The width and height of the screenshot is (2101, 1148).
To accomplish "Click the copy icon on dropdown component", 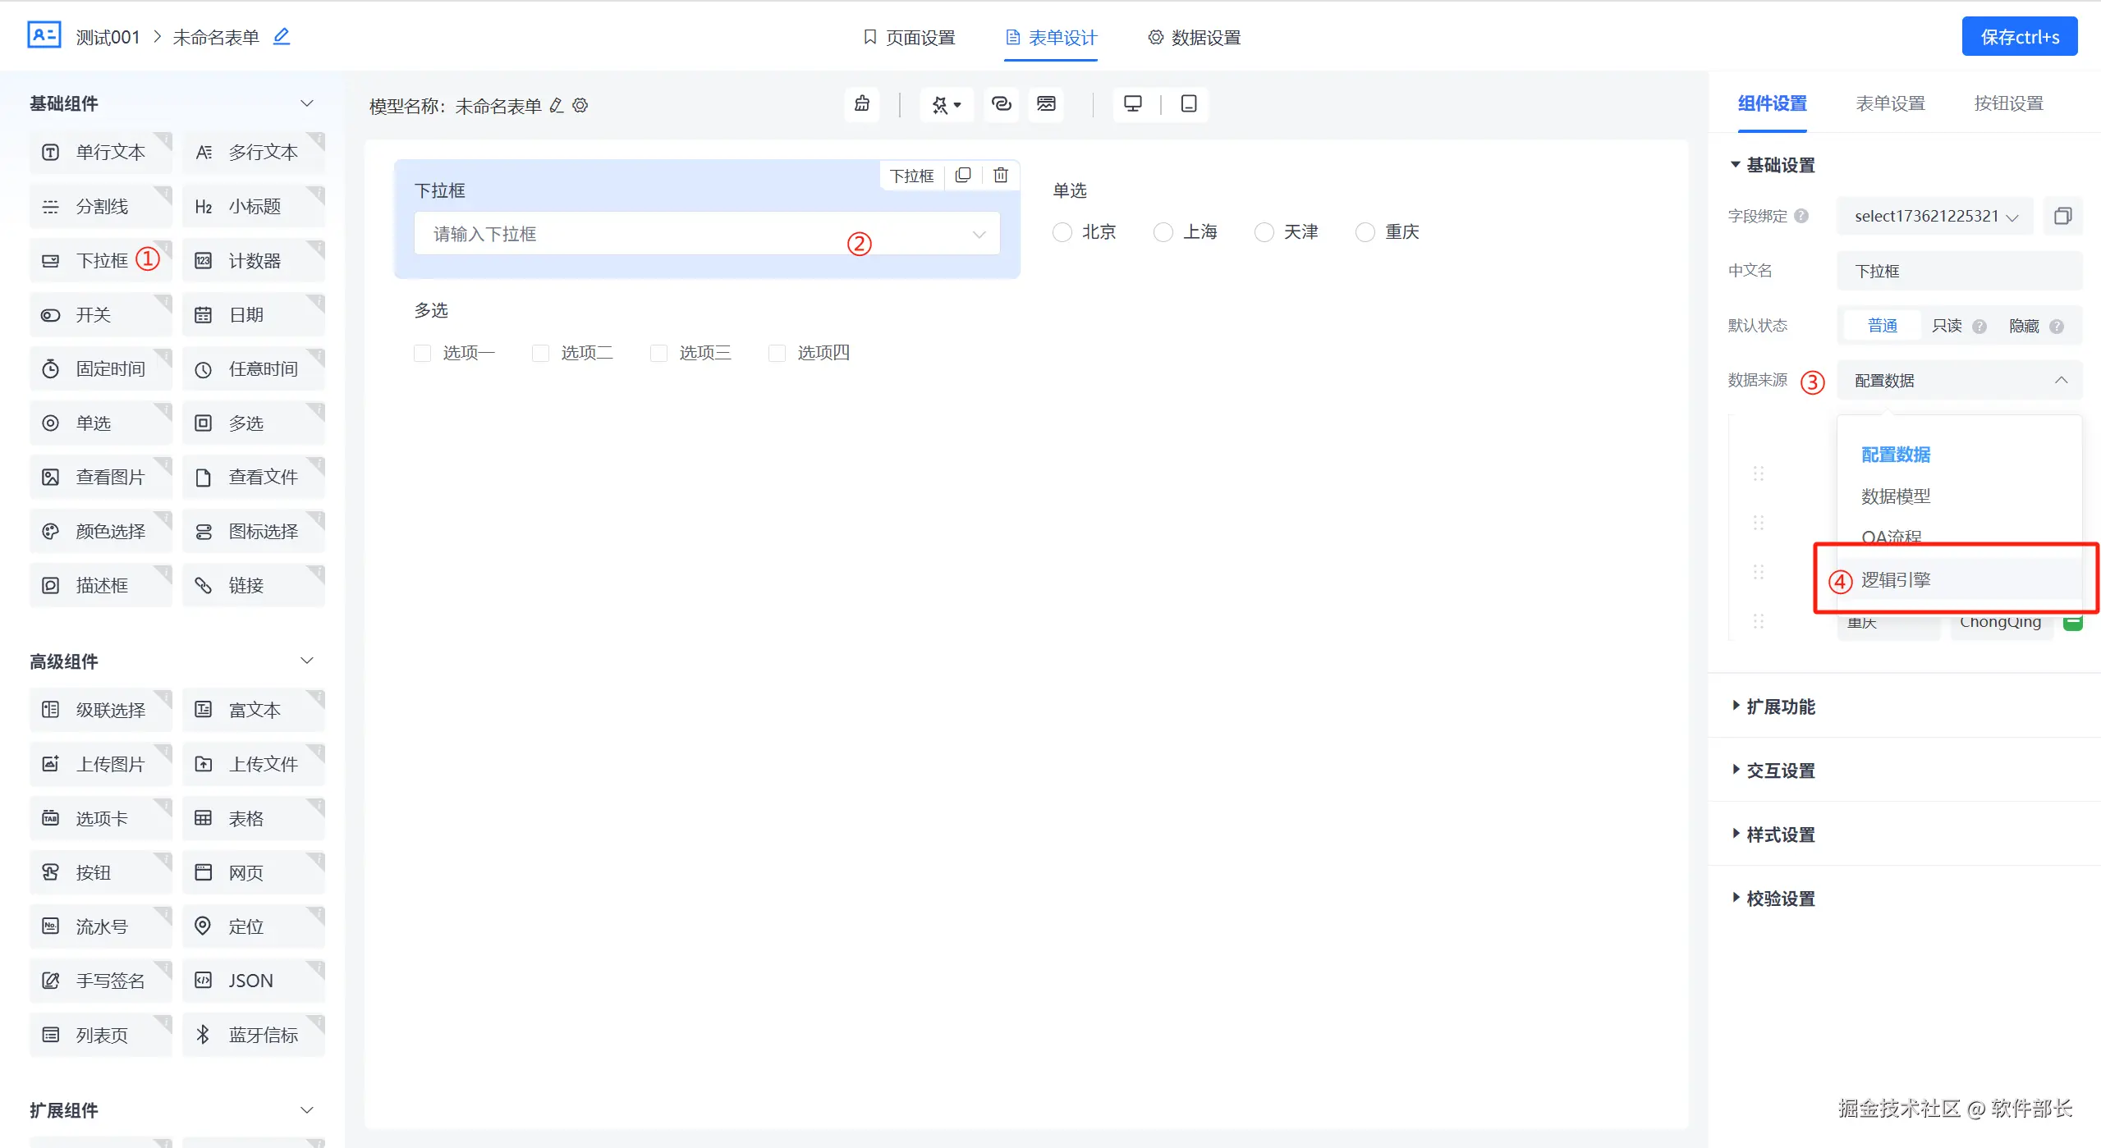I will tap(963, 175).
